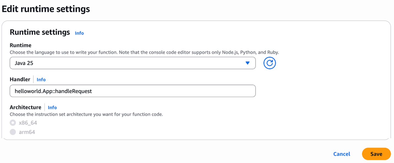Click the arm64 option label text
This screenshot has height=163, width=394.
27,132
